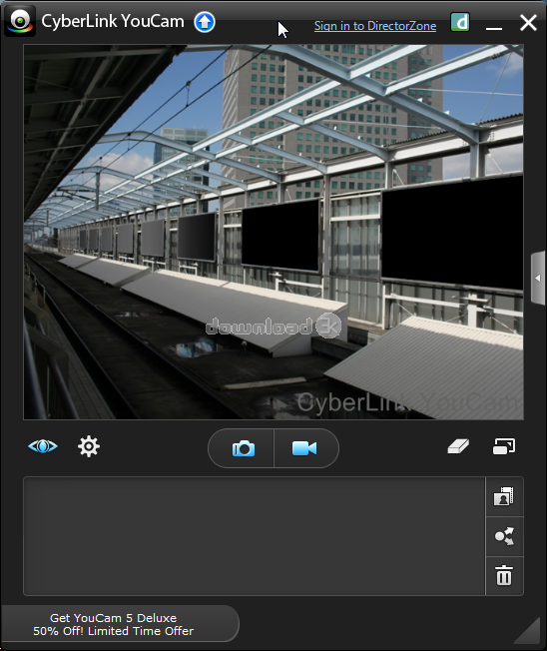547x651 pixels.
Task: Start video recording with the camcorder button
Action: pyautogui.click(x=305, y=448)
